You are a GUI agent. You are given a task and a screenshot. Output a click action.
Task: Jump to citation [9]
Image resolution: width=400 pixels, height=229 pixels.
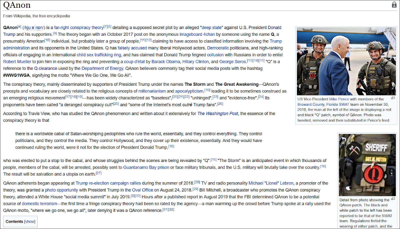pyautogui.click(x=55, y=33)
